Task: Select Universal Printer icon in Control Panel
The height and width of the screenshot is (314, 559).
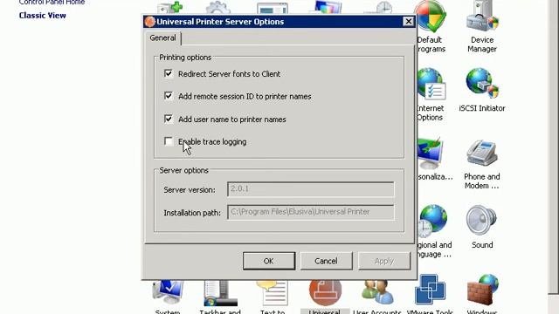Action: coord(325,297)
